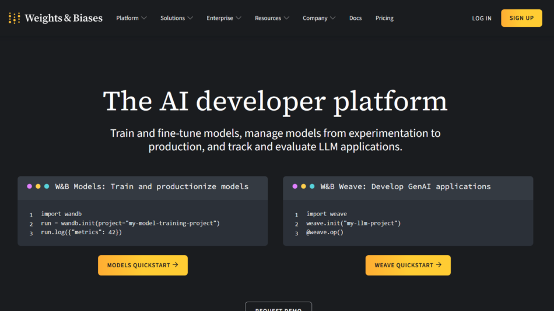Click the wandb.init code line in Models snippet
The height and width of the screenshot is (311, 554).
[130, 223]
